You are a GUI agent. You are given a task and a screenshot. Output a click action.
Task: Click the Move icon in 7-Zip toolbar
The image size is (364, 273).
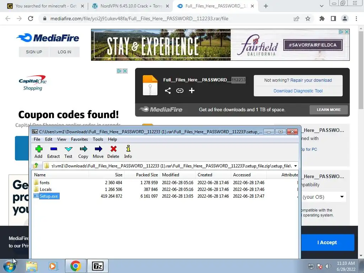click(x=98, y=149)
